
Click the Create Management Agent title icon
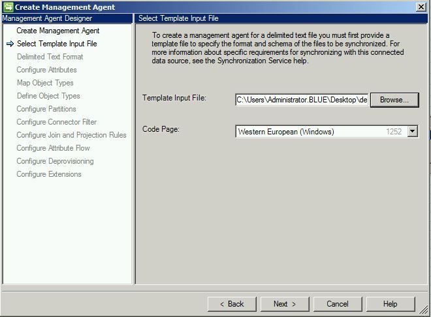(8, 7)
